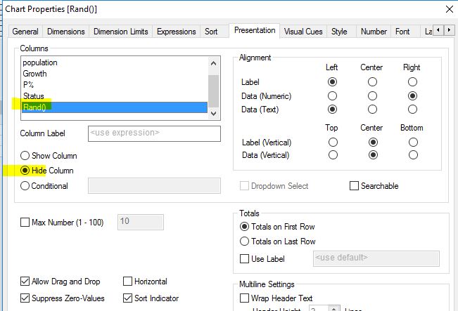
Task: Open the Dimension Limits tab
Action: (120, 32)
